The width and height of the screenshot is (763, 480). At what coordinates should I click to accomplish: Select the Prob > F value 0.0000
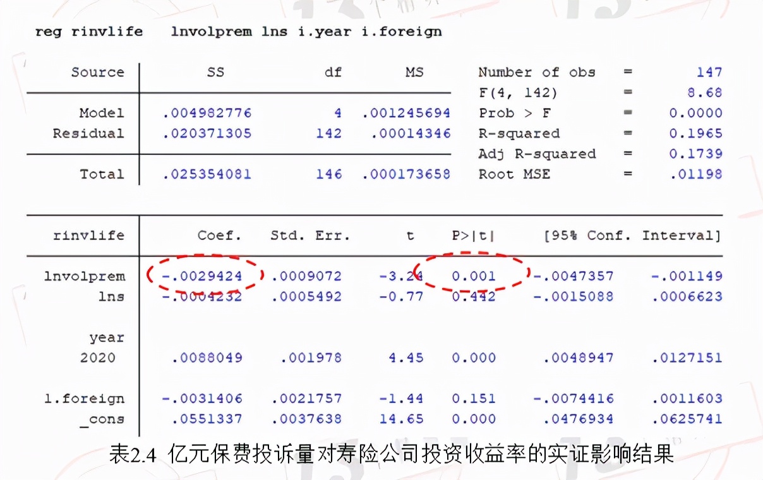point(695,113)
